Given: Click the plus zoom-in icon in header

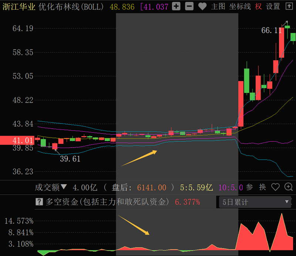Looking at the screenshot, I should 176,6.
